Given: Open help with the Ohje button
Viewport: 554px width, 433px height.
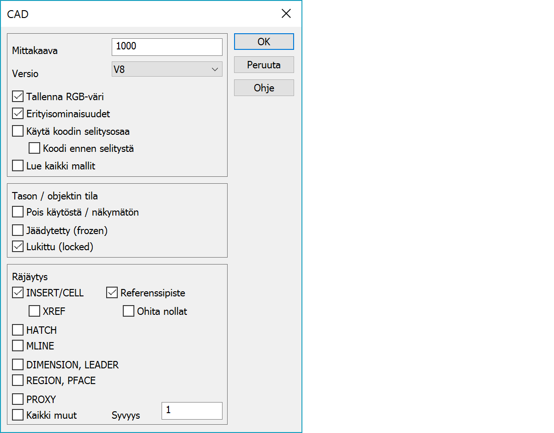Looking at the screenshot, I should pyautogui.click(x=264, y=88).
